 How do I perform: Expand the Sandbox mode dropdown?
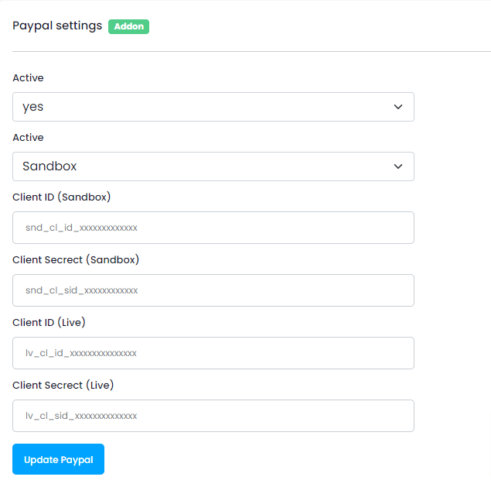pos(213,166)
